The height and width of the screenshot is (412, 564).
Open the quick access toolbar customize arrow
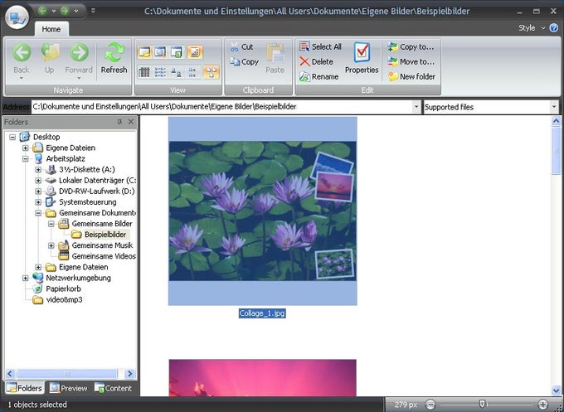tap(93, 11)
